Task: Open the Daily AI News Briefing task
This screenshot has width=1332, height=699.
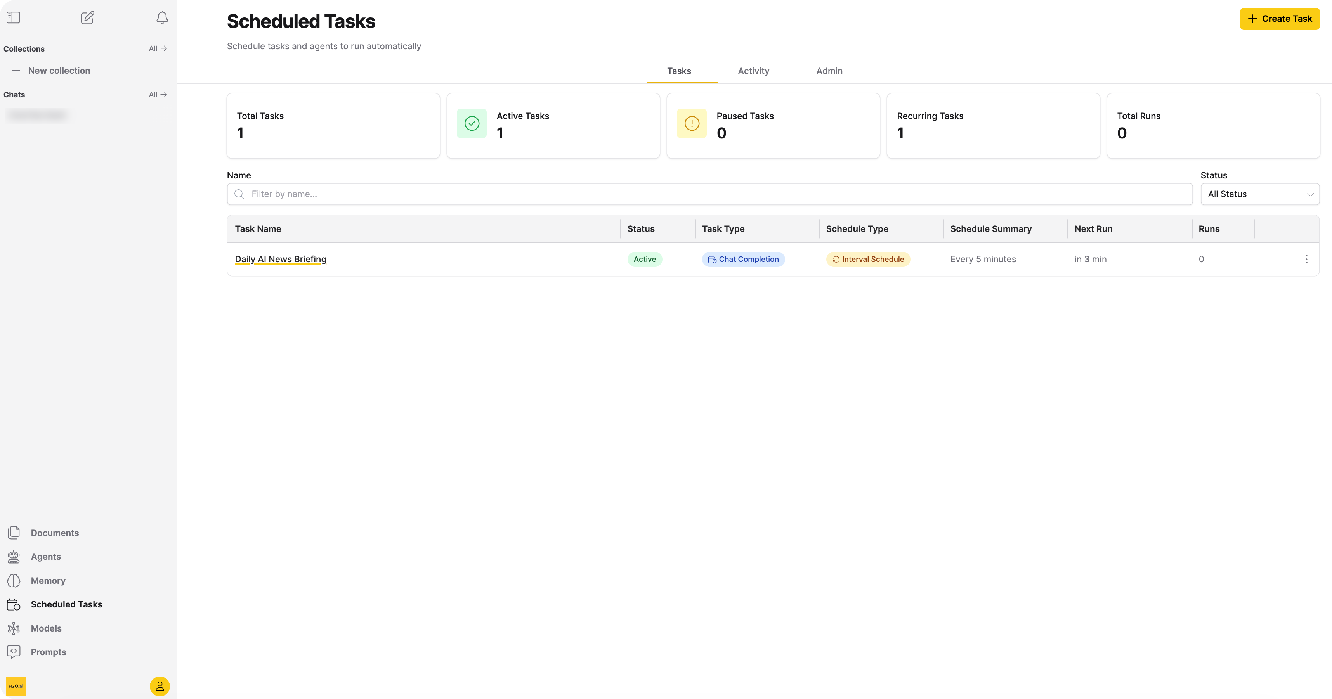Action: 281,260
